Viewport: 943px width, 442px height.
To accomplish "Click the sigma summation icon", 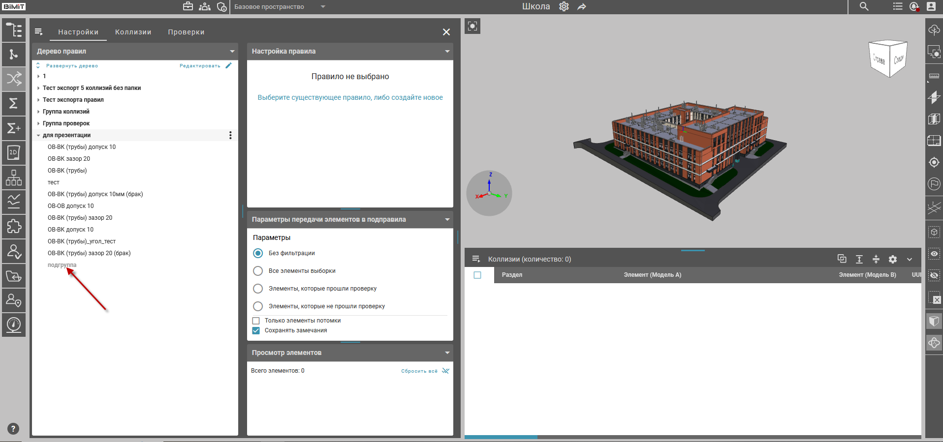I will coord(14,103).
